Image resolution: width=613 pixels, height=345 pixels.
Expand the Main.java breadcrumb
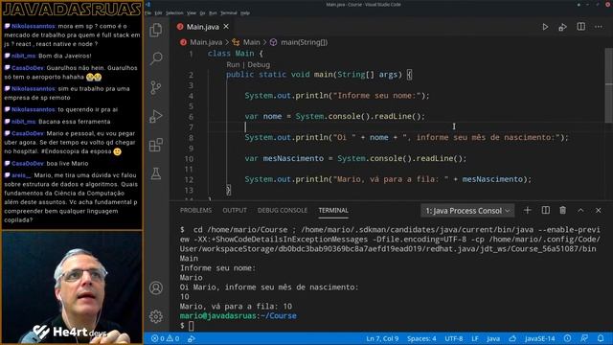click(206, 42)
